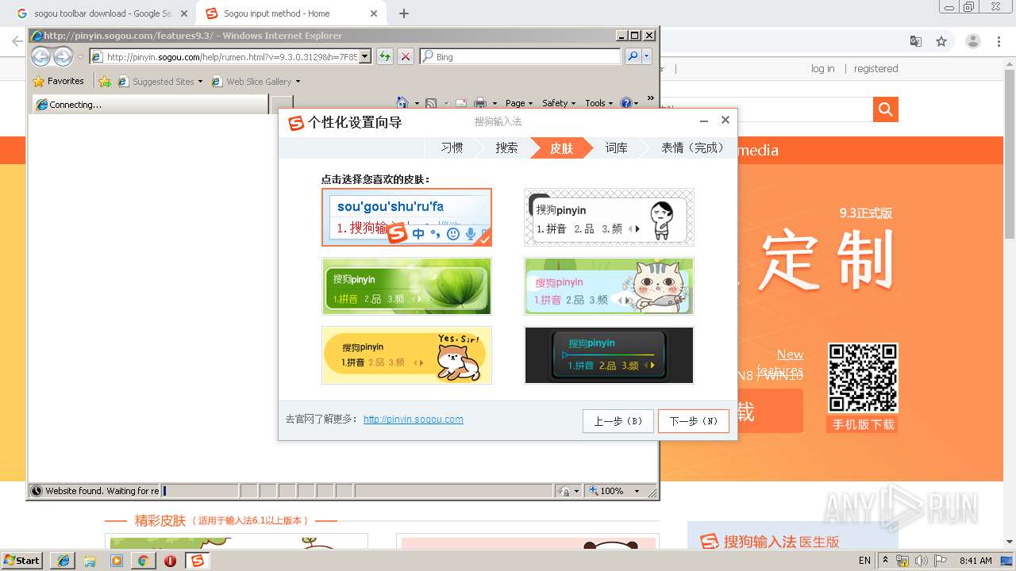The height and width of the screenshot is (571, 1016).
Task: Open the Tools menu dropdown
Action: coord(599,103)
